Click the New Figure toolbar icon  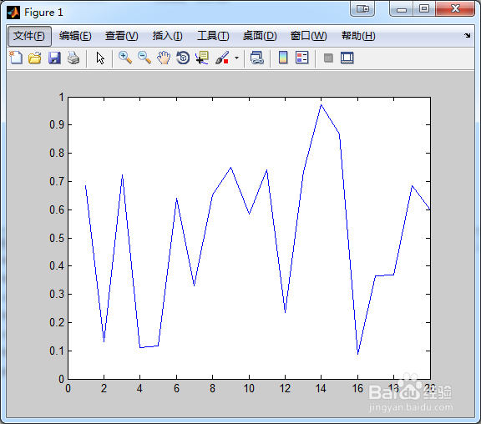(x=16, y=58)
